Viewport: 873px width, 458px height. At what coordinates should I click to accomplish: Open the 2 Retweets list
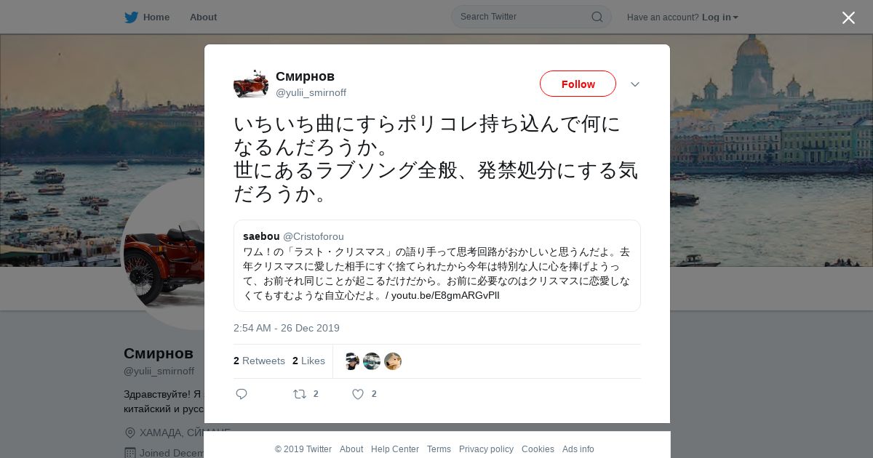coord(259,361)
